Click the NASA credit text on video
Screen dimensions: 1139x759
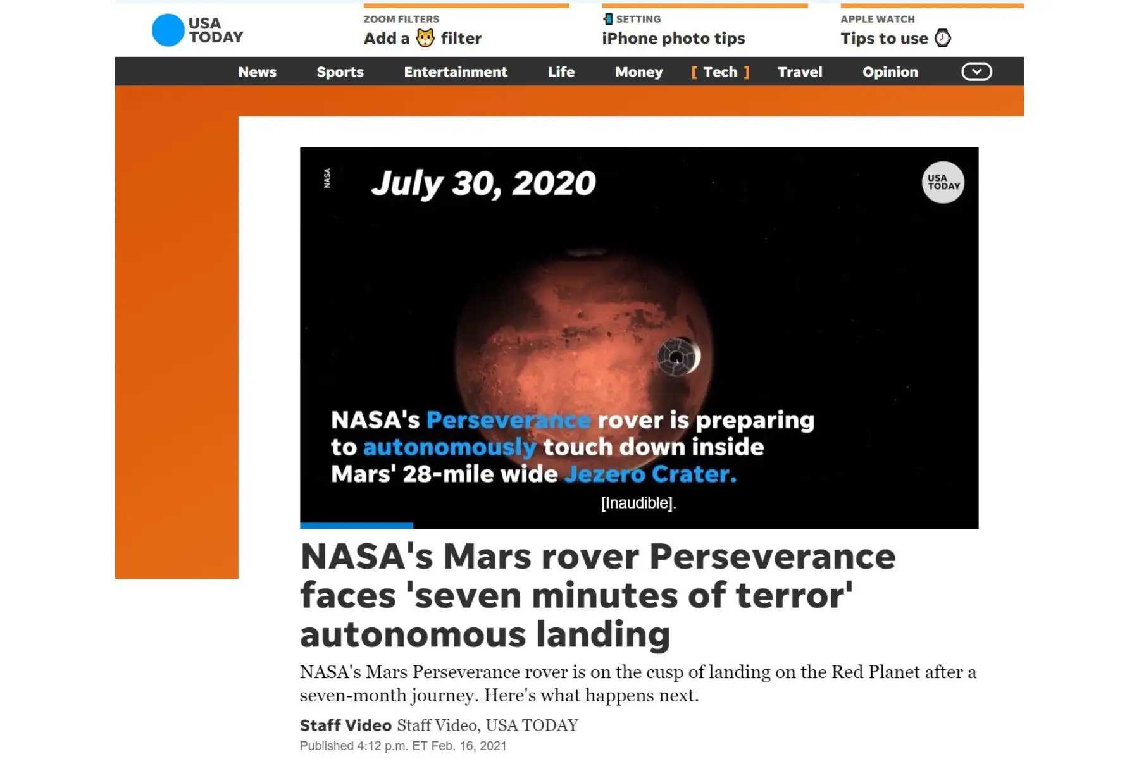(327, 178)
